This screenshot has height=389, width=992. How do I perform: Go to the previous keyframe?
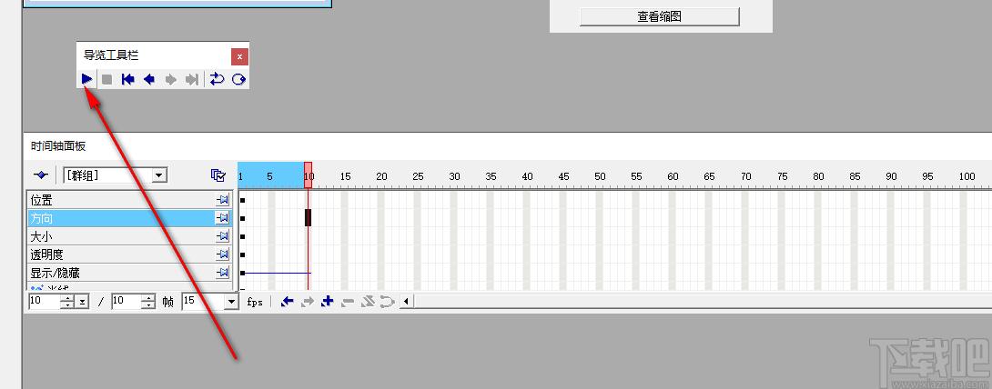(x=288, y=302)
